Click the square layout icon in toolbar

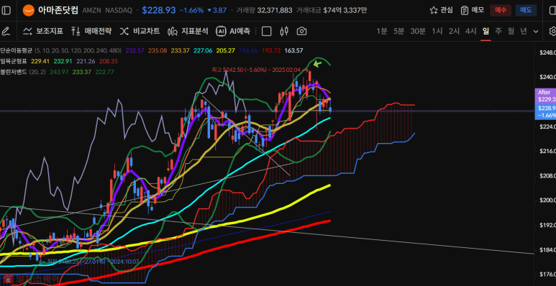[x=266, y=31]
